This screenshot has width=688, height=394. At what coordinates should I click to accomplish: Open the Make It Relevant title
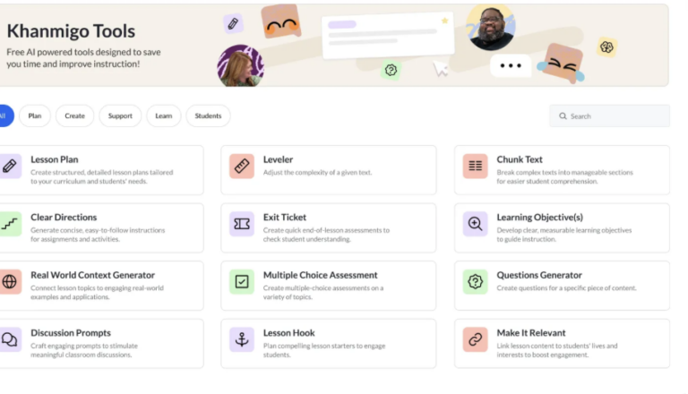(x=531, y=333)
